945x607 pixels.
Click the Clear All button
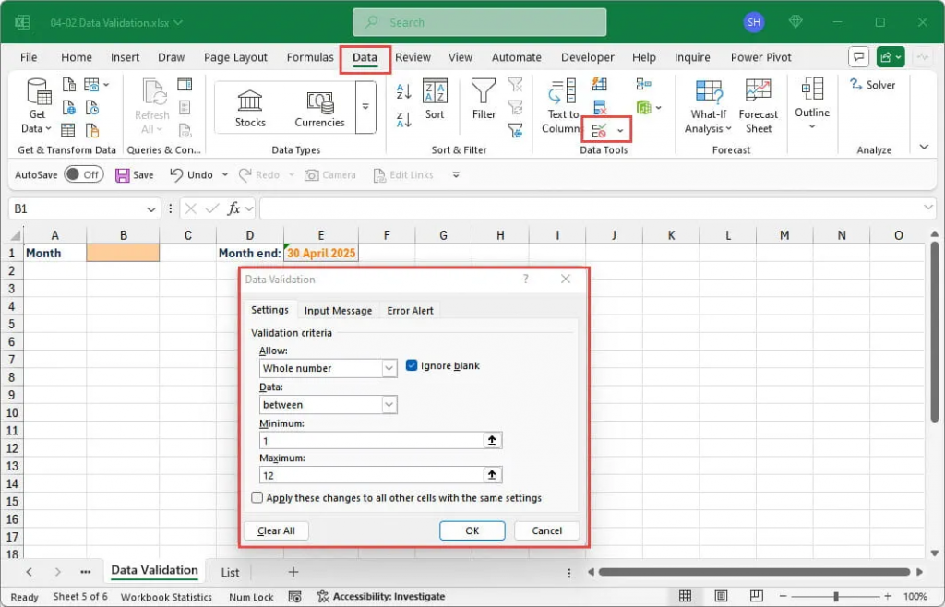point(276,530)
